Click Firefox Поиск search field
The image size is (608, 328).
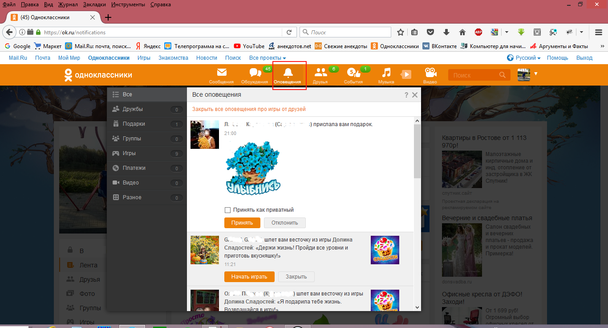click(345, 32)
